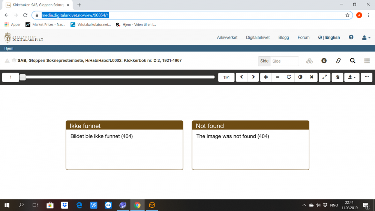The image size is (375, 211).
Task: Click the permanent link chain icon
Action: pyautogui.click(x=338, y=61)
